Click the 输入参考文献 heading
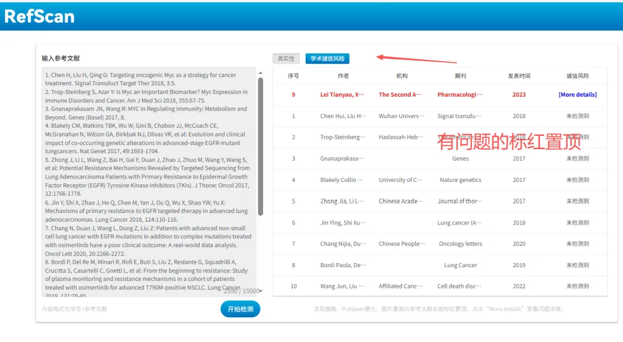The height and width of the screenshot is (342, 623). pos(61,58)
